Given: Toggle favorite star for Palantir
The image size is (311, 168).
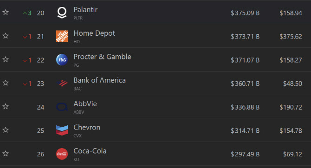Looking at the screenshot, I should tap(6, 12).
